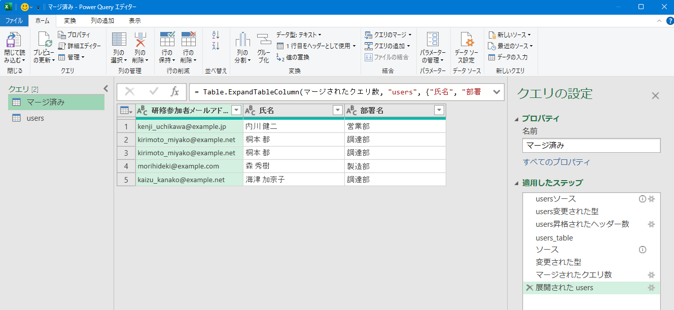Viewport: 674px width, 310px height.
Task: Click データの入力
Action: click(x=508, y=57)
